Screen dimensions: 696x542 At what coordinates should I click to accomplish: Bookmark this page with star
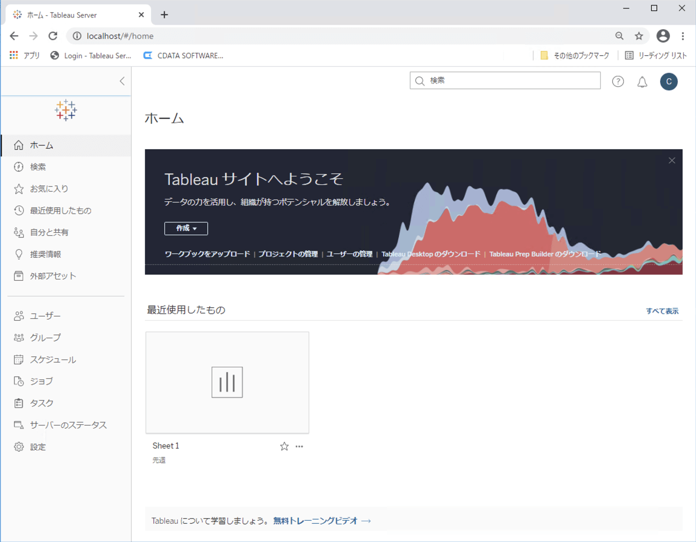pyautogui.click(x=639, y=36)
